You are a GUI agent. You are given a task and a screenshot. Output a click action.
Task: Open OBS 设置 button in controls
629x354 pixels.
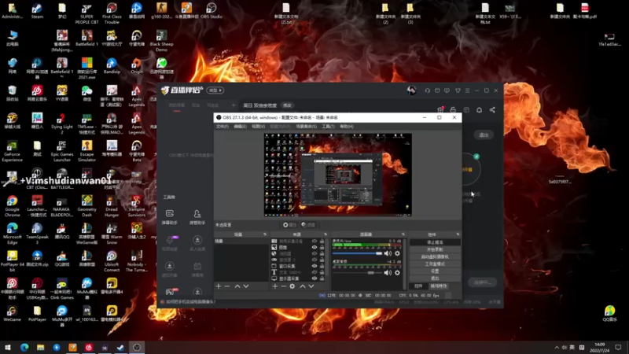pyautogui.click(x=435, y=271)
